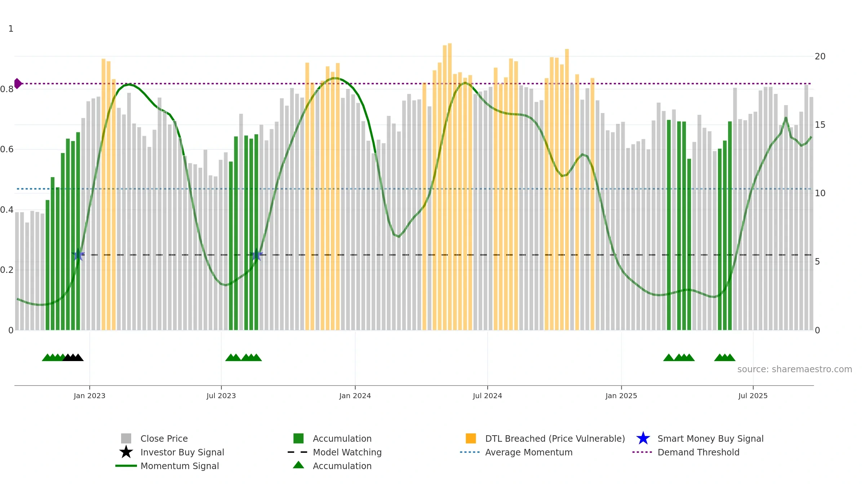Click the black Investor Buy Signal star icon
The height and width of the screenshot is (486, 865).
coord(126,452)
